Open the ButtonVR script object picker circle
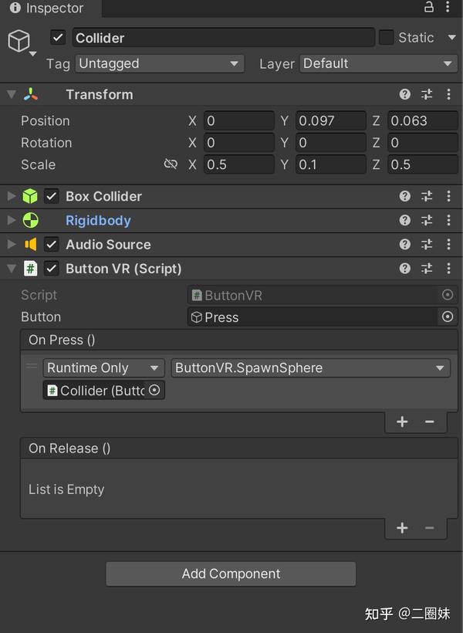463x633 pixels. tap(448, 294)
